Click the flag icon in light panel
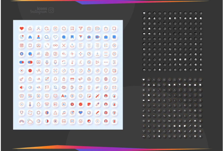Screen dimensions: 223x151 pos(47,88)
